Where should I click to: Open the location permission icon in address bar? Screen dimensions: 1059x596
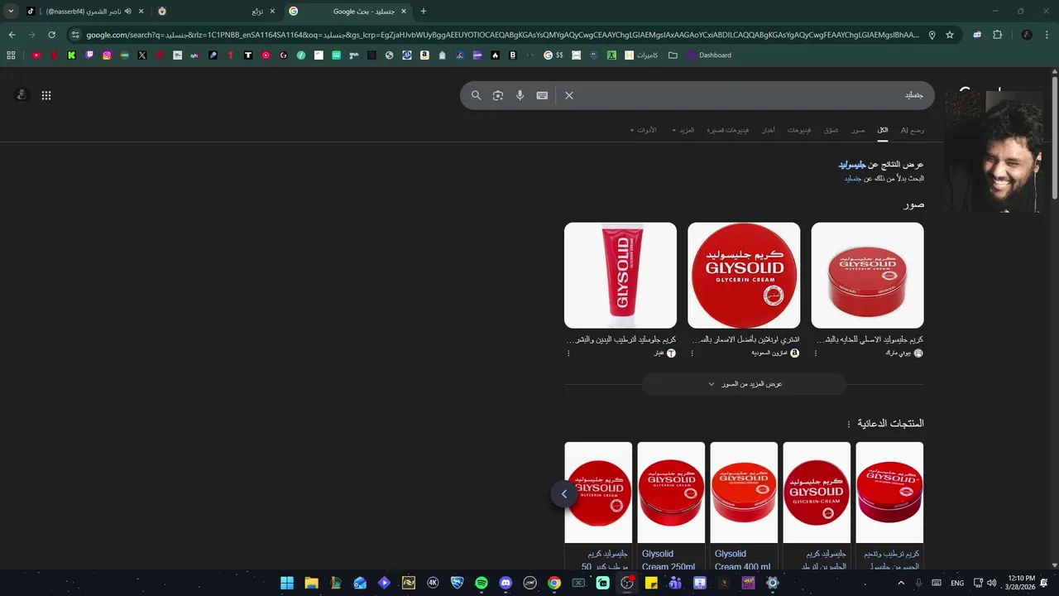[x=932, y=35]
